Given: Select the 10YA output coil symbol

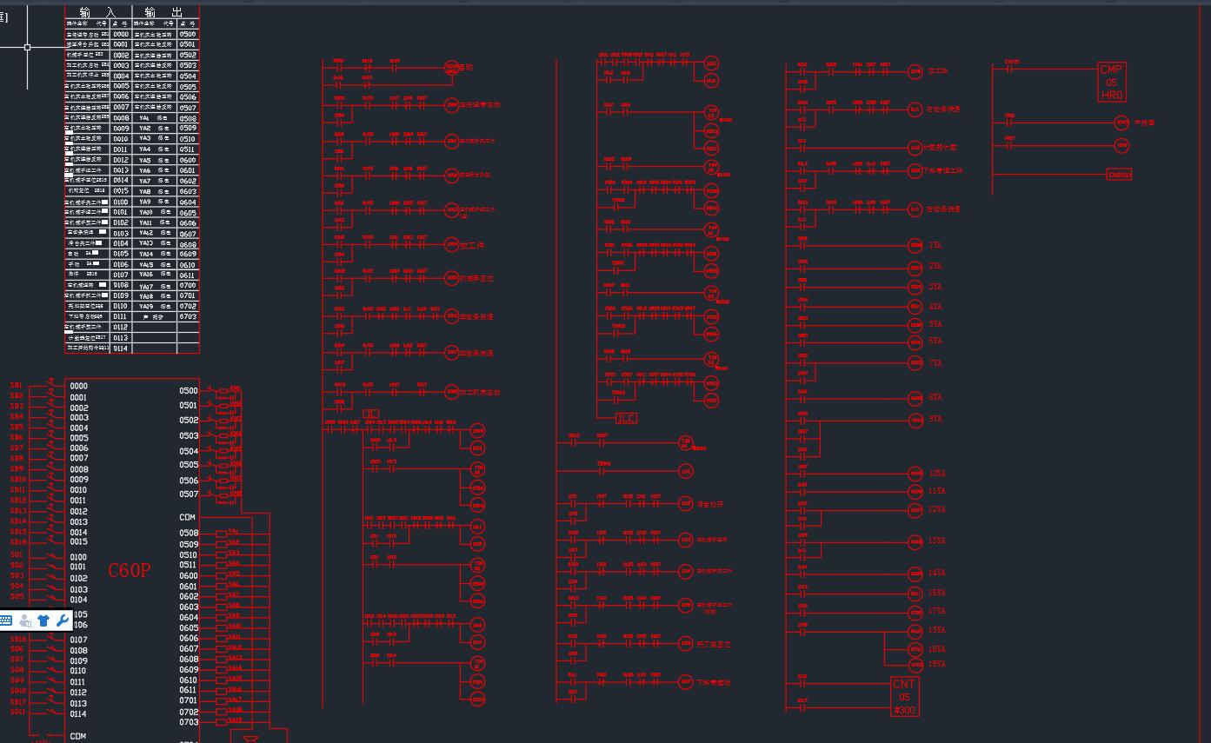Looking at the screenshot, I should click(x=915, y=473).
